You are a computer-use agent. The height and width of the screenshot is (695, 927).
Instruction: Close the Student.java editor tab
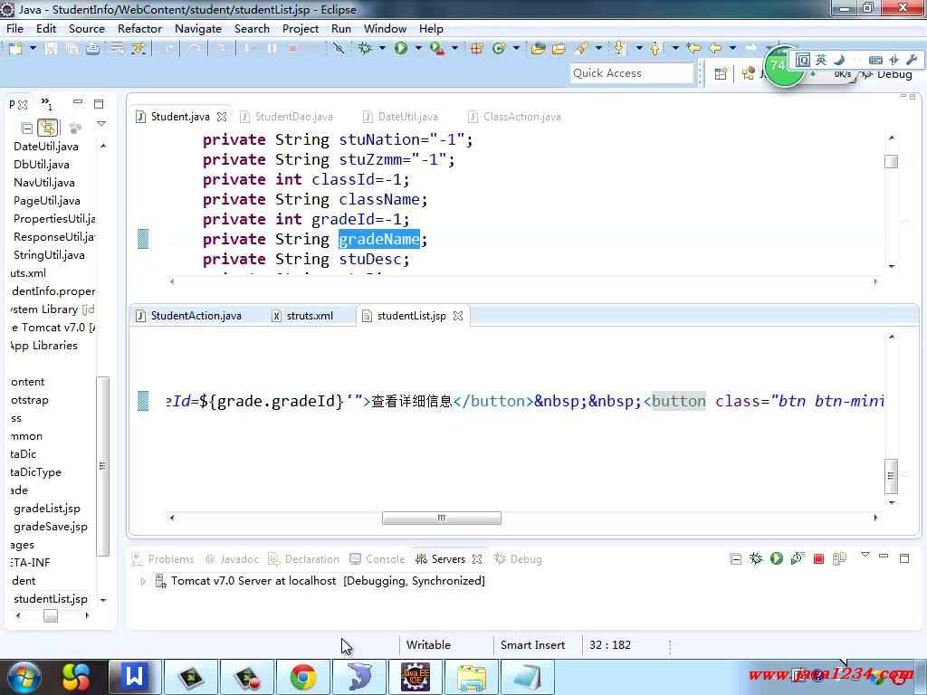coord(222,117)
